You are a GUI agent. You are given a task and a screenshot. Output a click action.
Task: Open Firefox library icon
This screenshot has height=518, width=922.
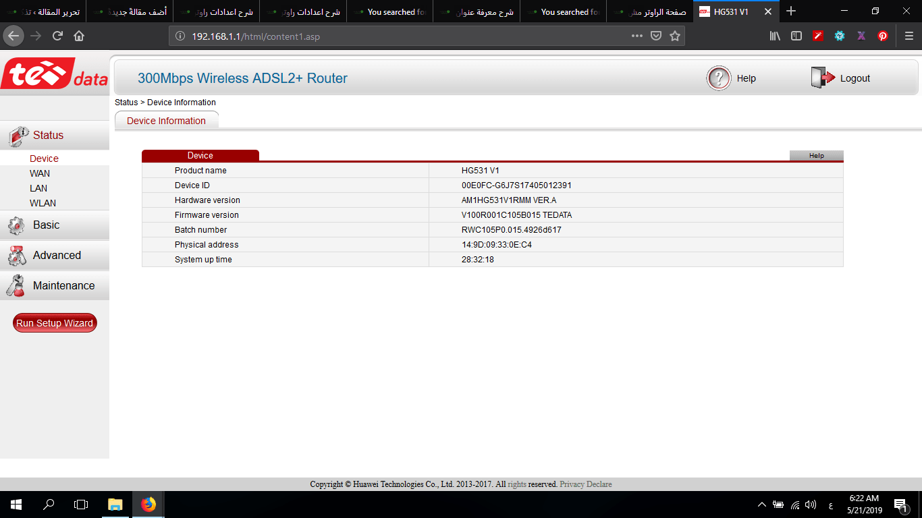point(775,36)
